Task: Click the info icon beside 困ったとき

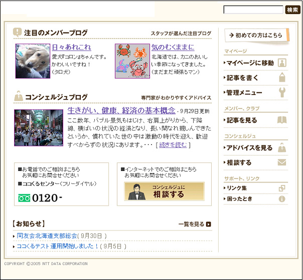Action: [282, 198]
